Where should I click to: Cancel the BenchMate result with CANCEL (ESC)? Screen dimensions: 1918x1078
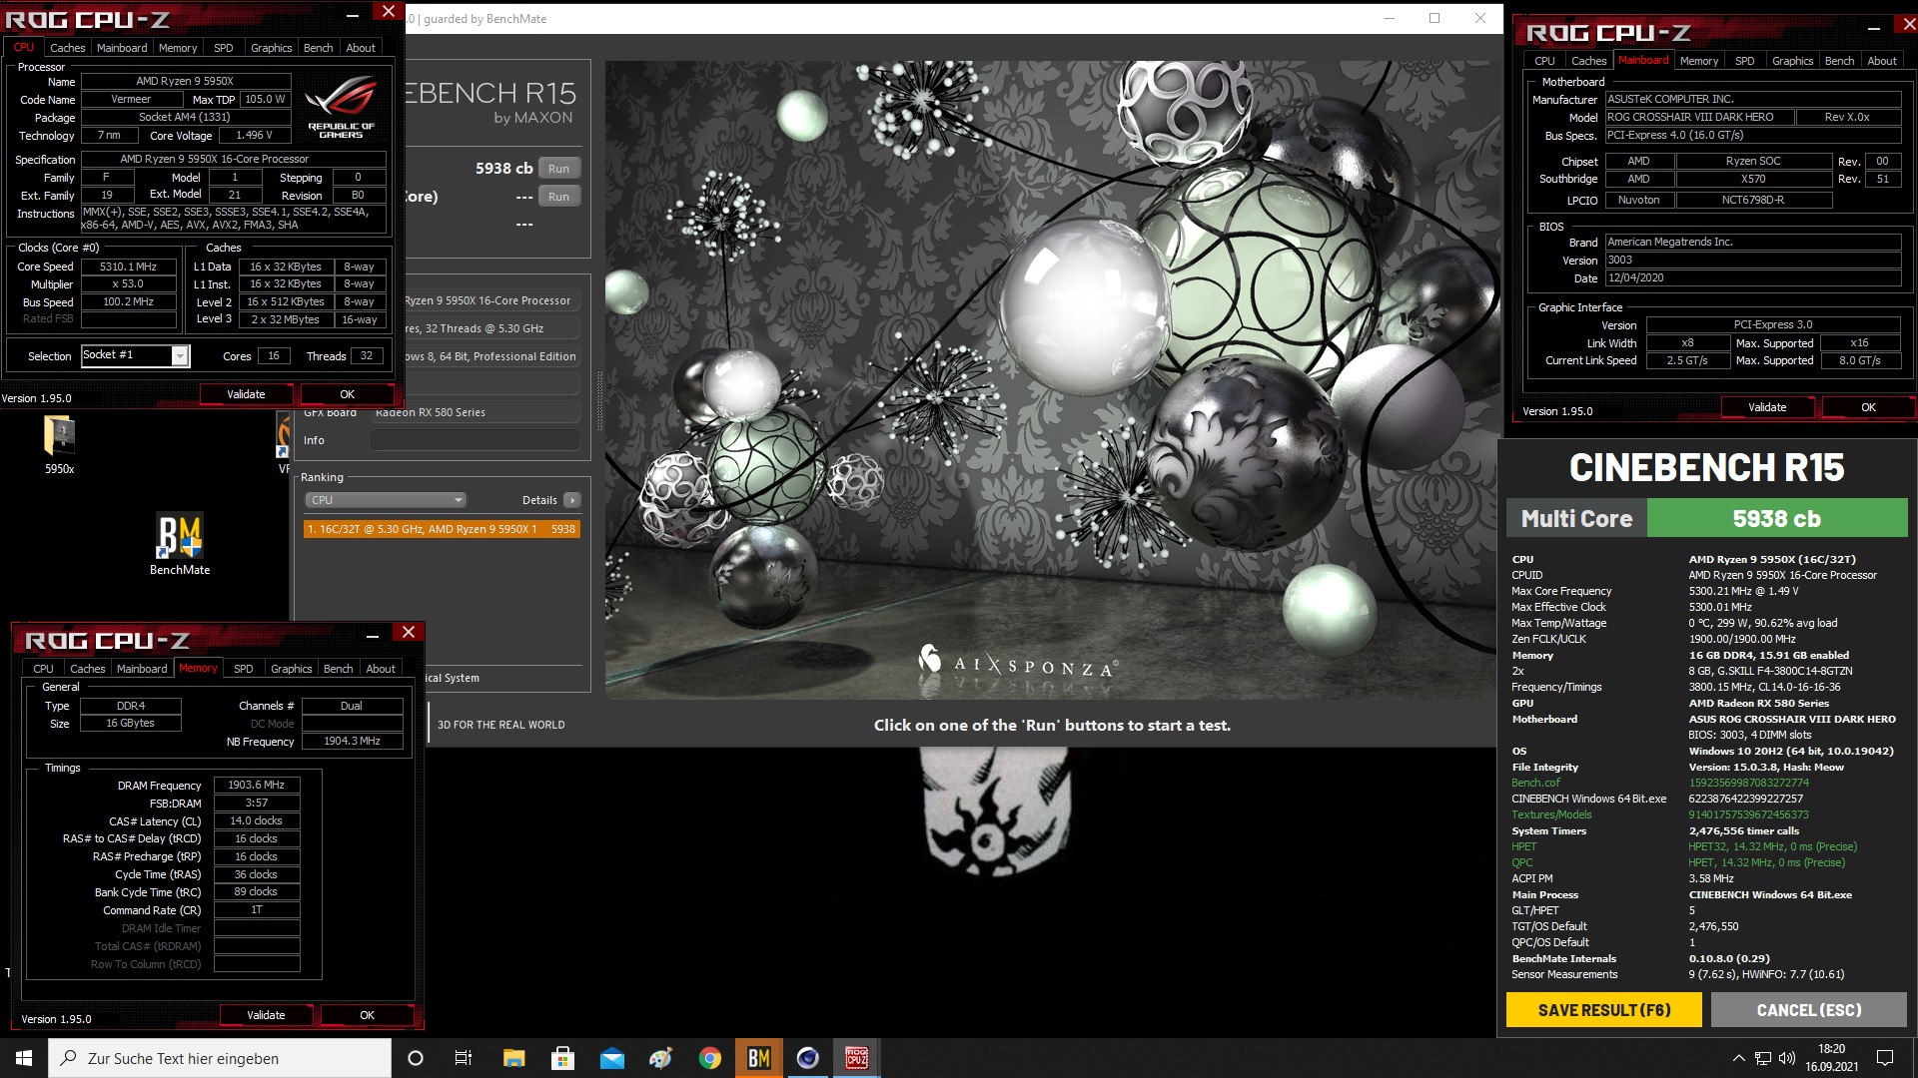[1809, 1010]
